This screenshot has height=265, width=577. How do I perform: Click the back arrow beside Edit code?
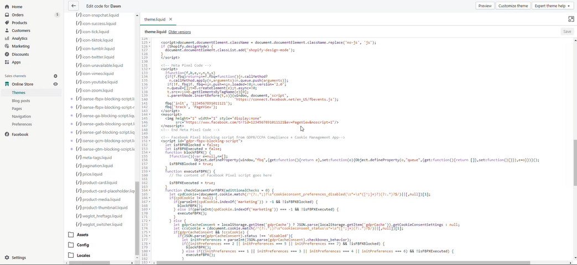point(74,6)
